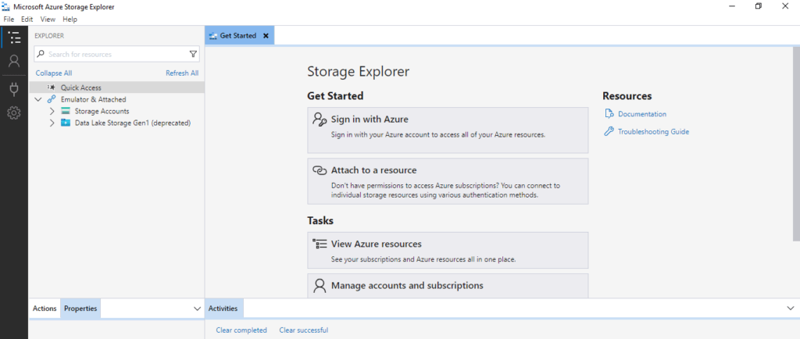The image size is (800, 339).
Task: Open the View menu
Action: click(48, 20)
